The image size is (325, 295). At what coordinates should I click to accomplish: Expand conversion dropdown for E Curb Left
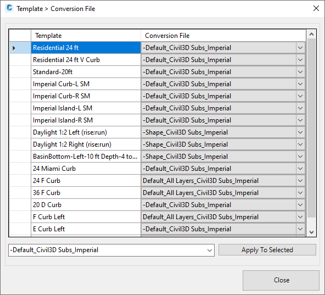click(x=300, y=229)
